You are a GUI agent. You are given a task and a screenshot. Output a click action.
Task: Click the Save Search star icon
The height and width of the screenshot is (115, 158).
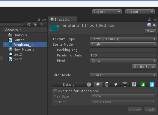(x=41, y=24)
